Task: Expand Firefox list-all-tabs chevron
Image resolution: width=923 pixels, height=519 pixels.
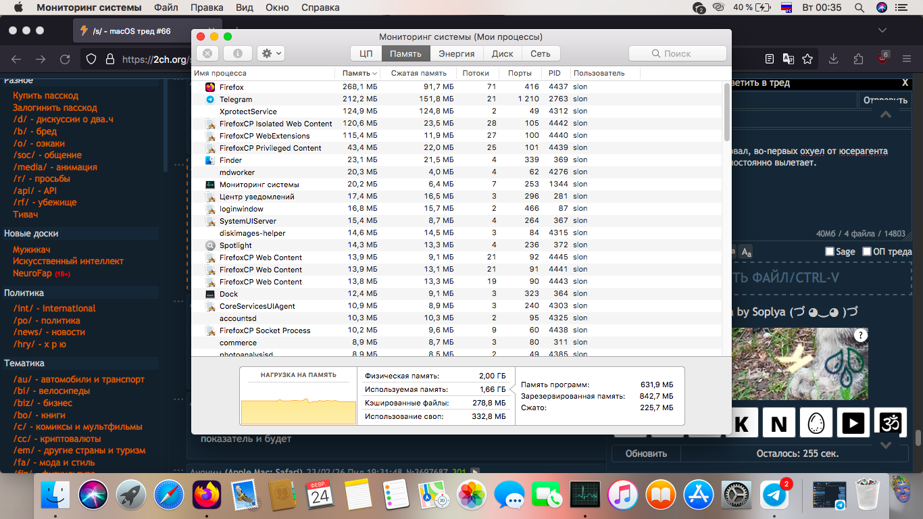Action: pos(882,30)
